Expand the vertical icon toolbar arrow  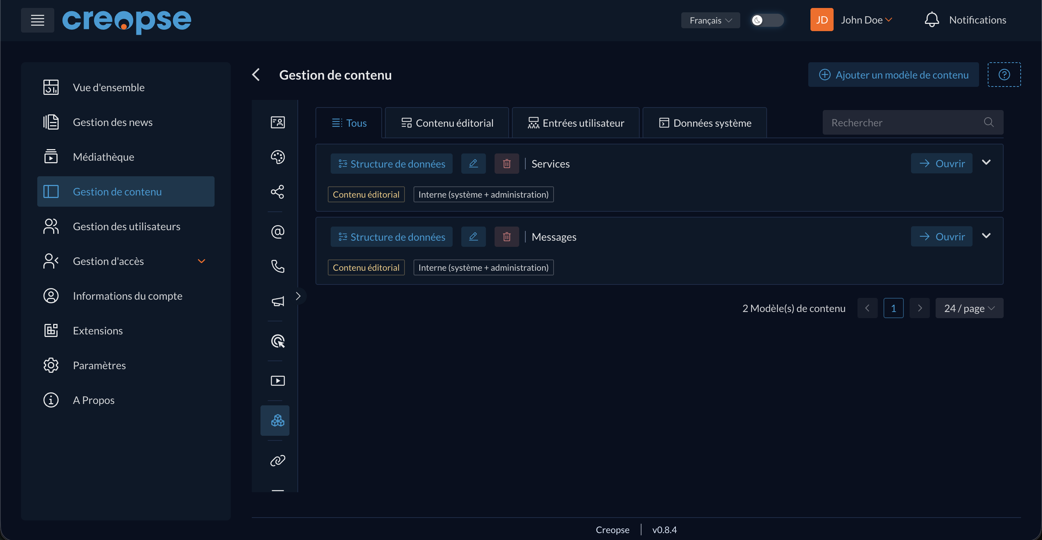coord(298,296)
